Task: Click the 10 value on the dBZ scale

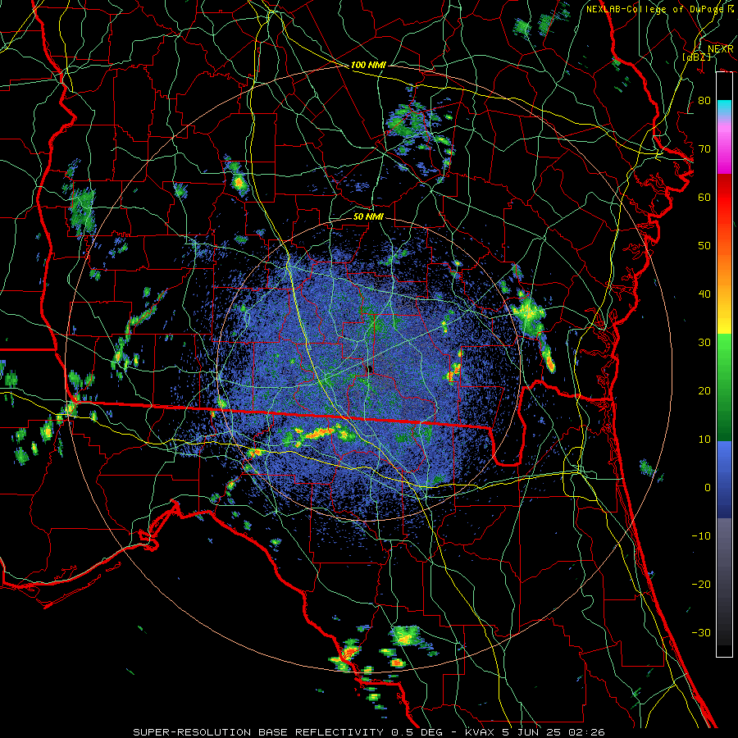Action: tap(704, 440)
